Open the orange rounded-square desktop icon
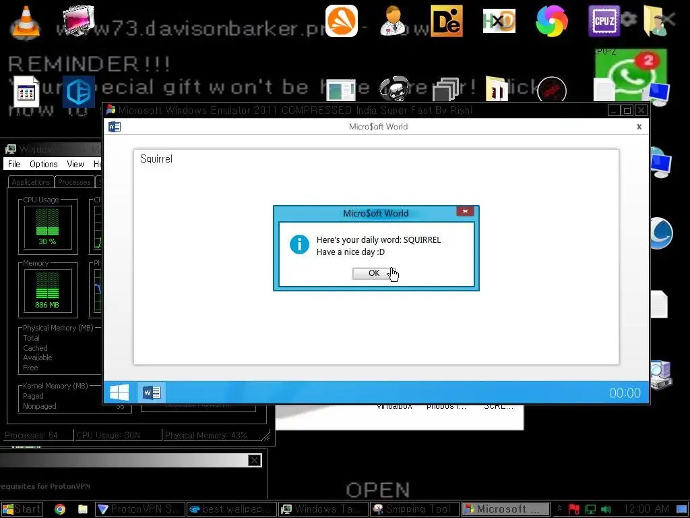The image size is (690, 518). tap(342, 21)
